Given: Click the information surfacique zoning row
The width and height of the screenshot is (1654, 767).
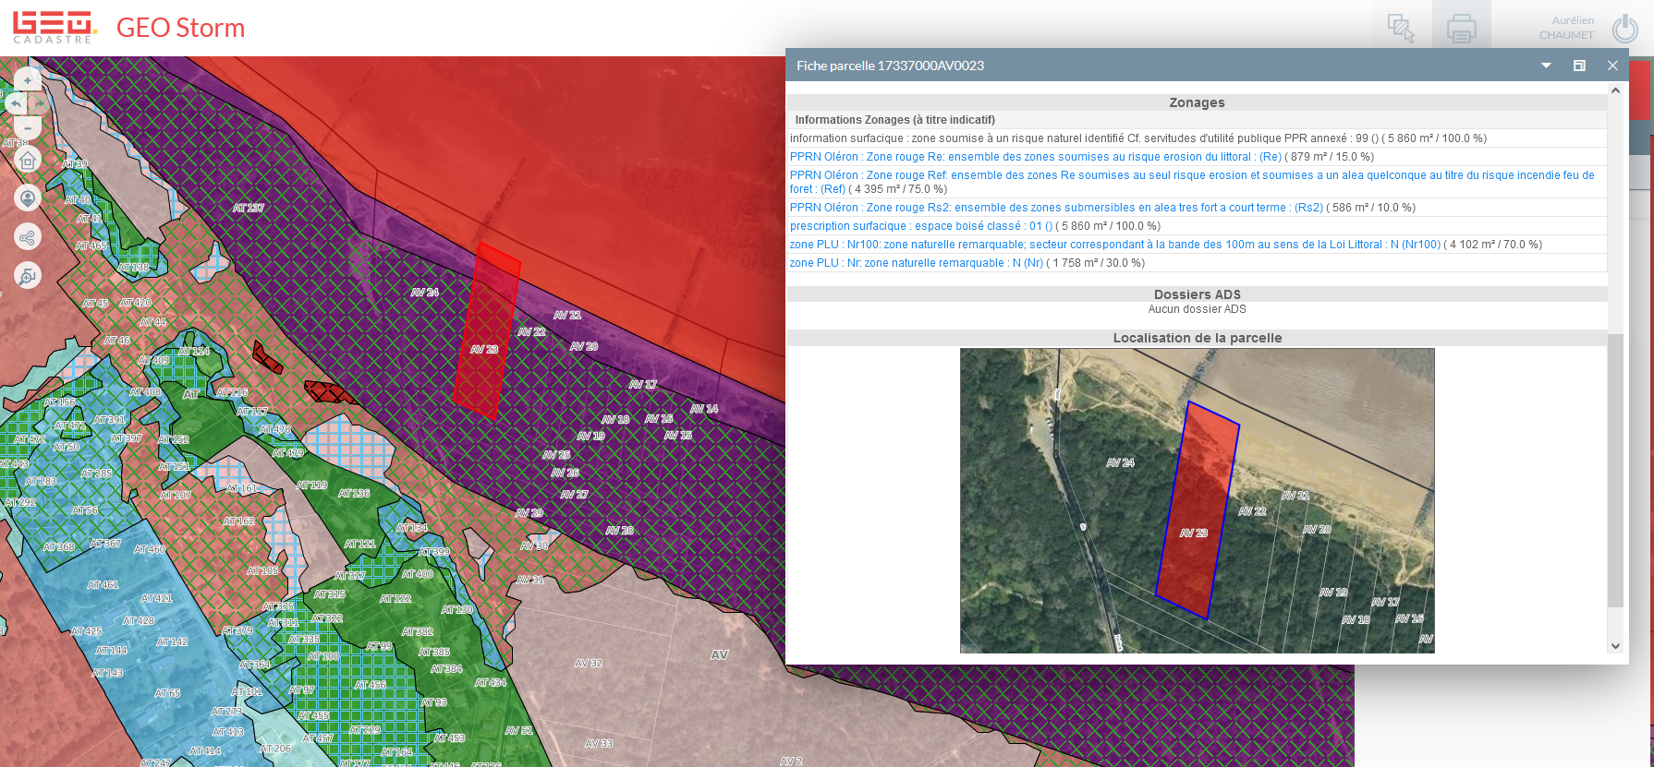Looking at the screenshot, I should coord(1197,138).
